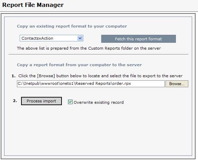The height and width of the screenshot is (161, 198).
Task: Click the Process import button
Action: tap(41, 101)
